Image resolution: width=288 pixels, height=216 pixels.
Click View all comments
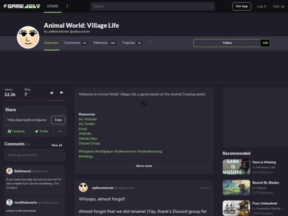tap(57, 145)
